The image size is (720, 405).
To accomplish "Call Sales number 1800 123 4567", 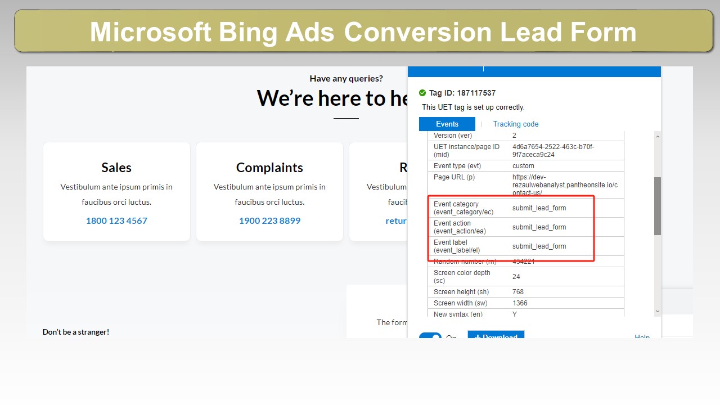I will [116, 220].
